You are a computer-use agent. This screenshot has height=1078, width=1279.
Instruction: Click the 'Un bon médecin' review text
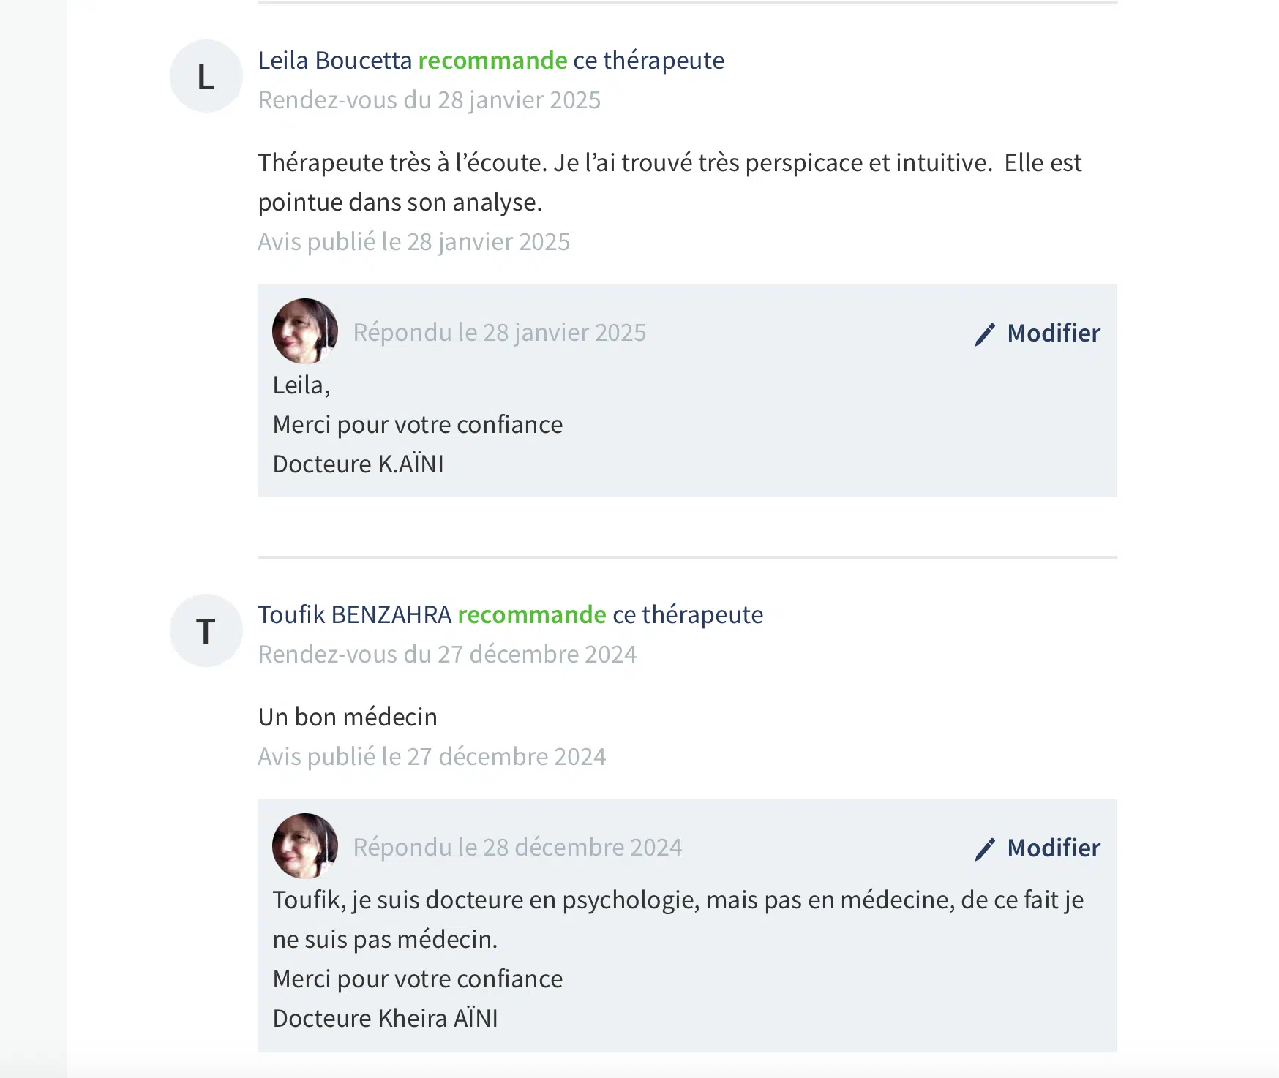(348, 717)
